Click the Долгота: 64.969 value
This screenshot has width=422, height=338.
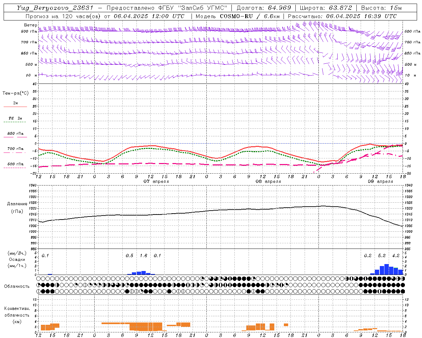264,8
